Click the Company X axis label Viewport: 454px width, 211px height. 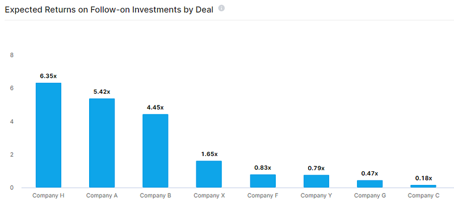pos(209,196)
